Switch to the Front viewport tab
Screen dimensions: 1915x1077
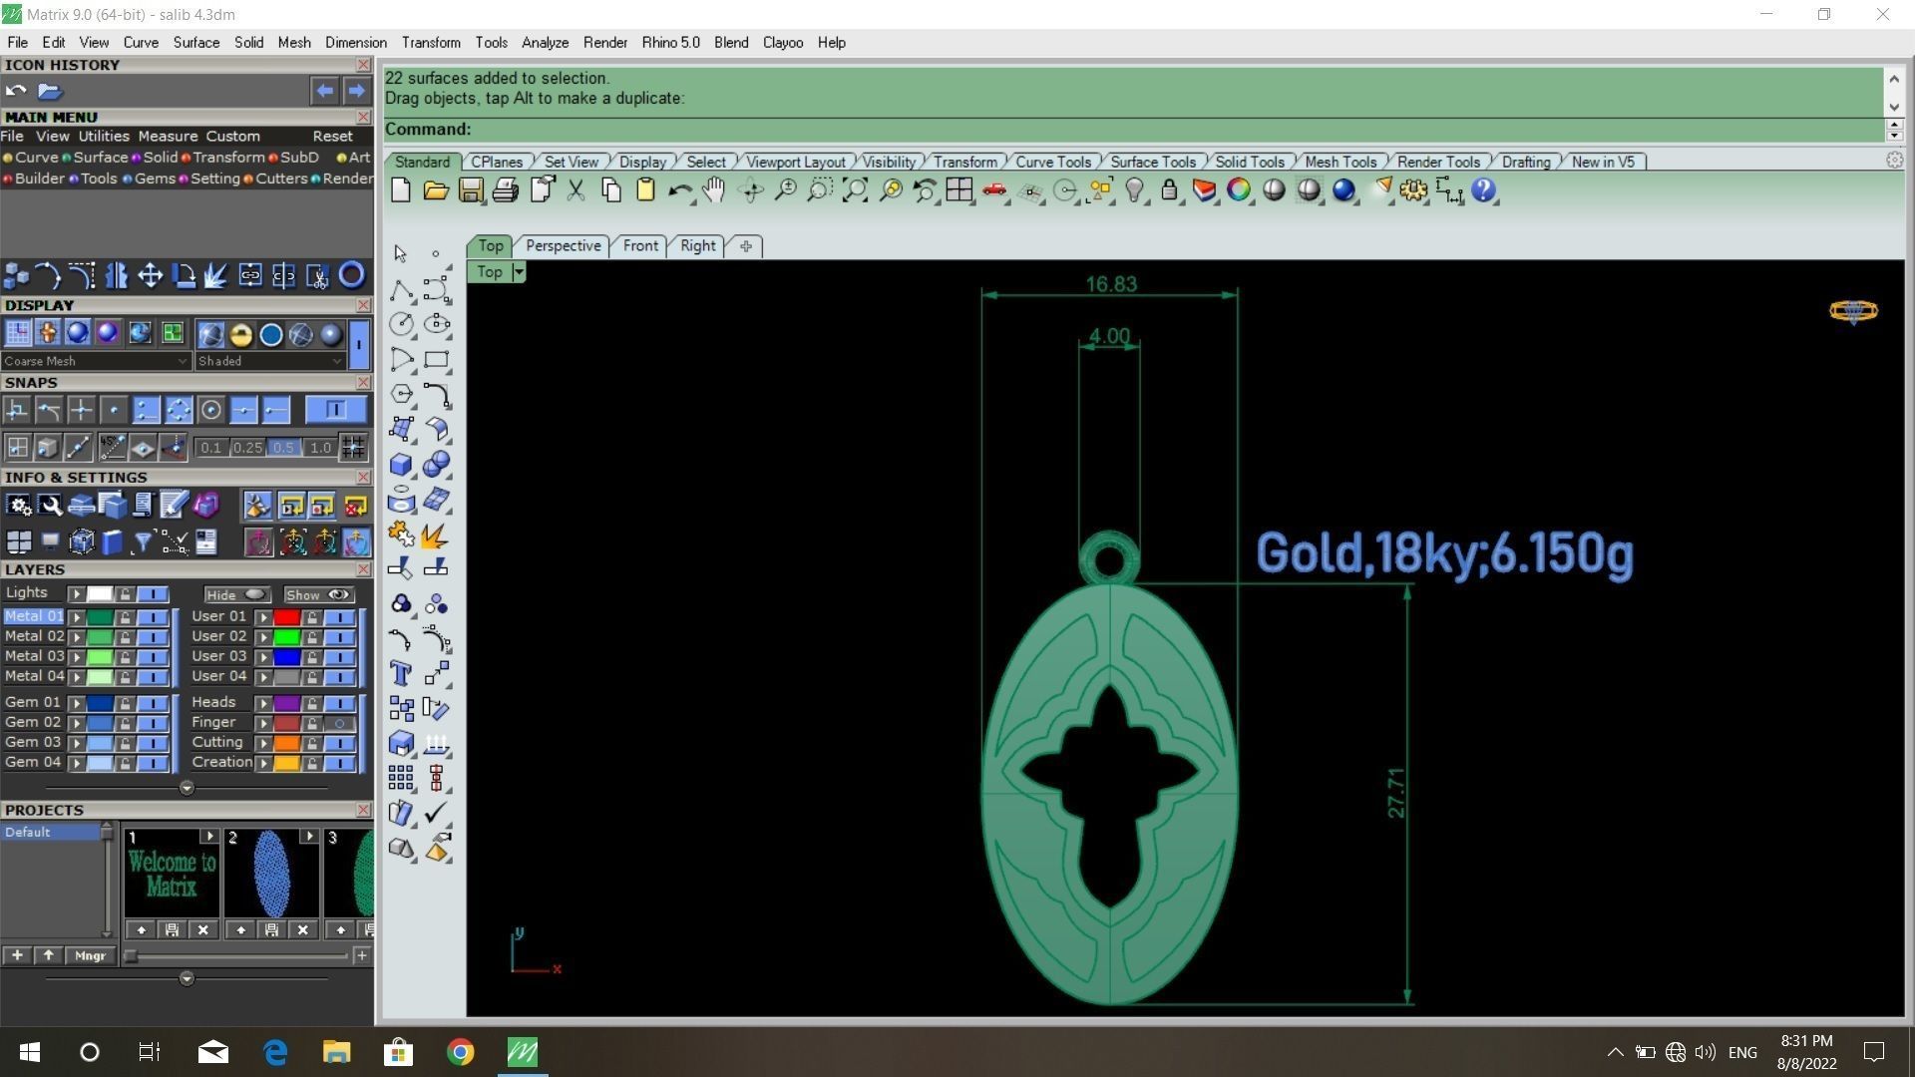pos(640,245)
